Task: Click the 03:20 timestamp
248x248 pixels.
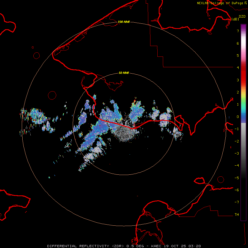Action: tap(195, 246)
